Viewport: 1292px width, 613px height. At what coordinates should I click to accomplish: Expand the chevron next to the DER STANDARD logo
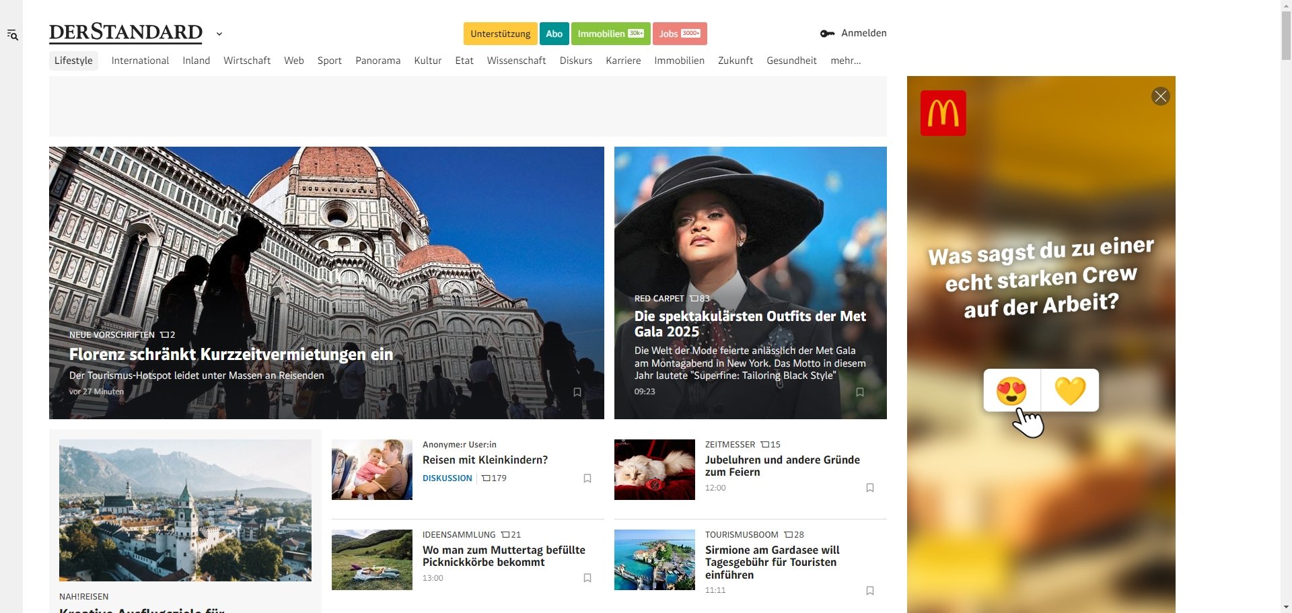[219, 34]
